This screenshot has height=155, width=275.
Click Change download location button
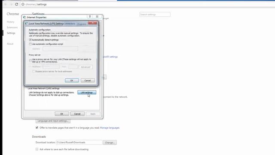[x=110, y=143]
